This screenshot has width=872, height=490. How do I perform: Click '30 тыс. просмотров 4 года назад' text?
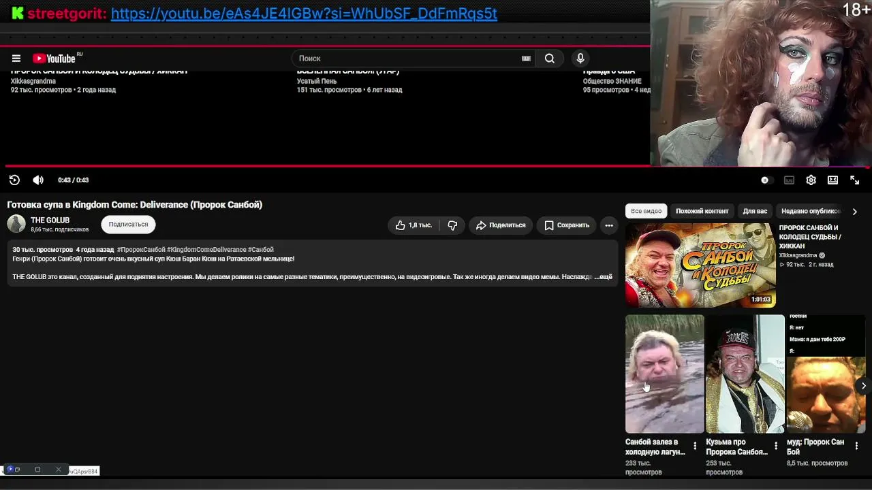(x=63, y=250)
